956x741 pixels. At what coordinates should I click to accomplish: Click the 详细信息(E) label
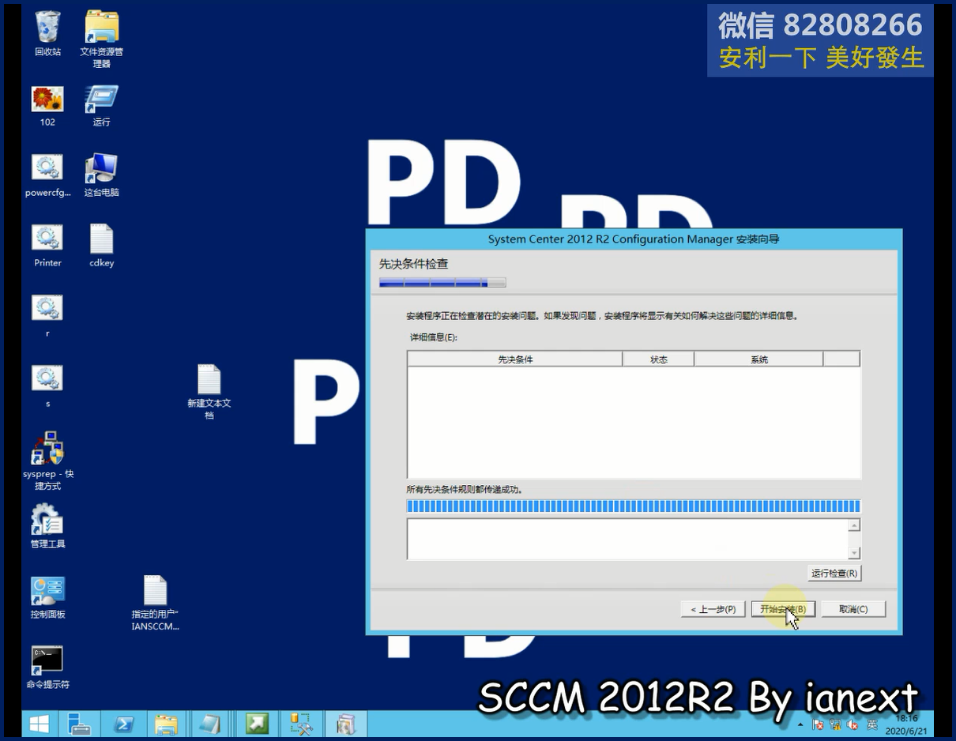pyautogui.click(x=433, y=337)
